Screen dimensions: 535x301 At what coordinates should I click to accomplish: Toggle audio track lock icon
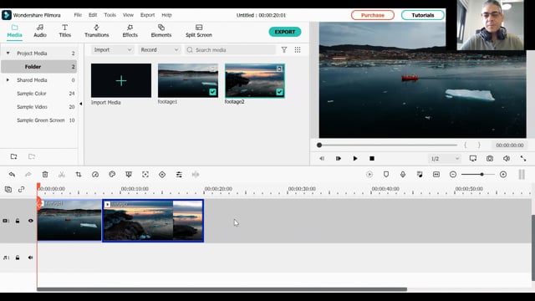(x=18, y=258)
